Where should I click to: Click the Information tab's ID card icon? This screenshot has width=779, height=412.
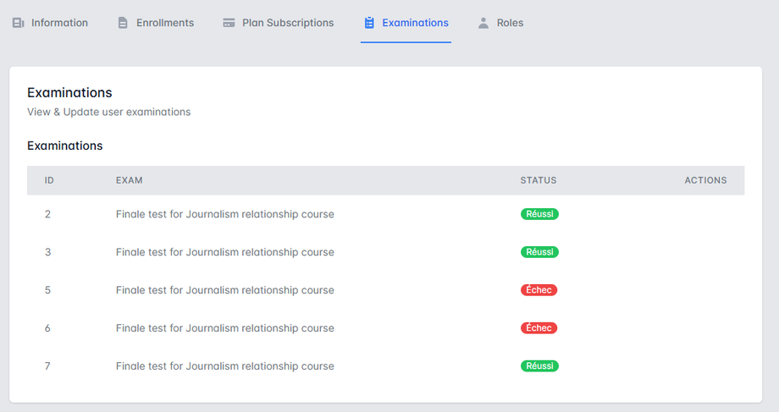tap(18, 23)
